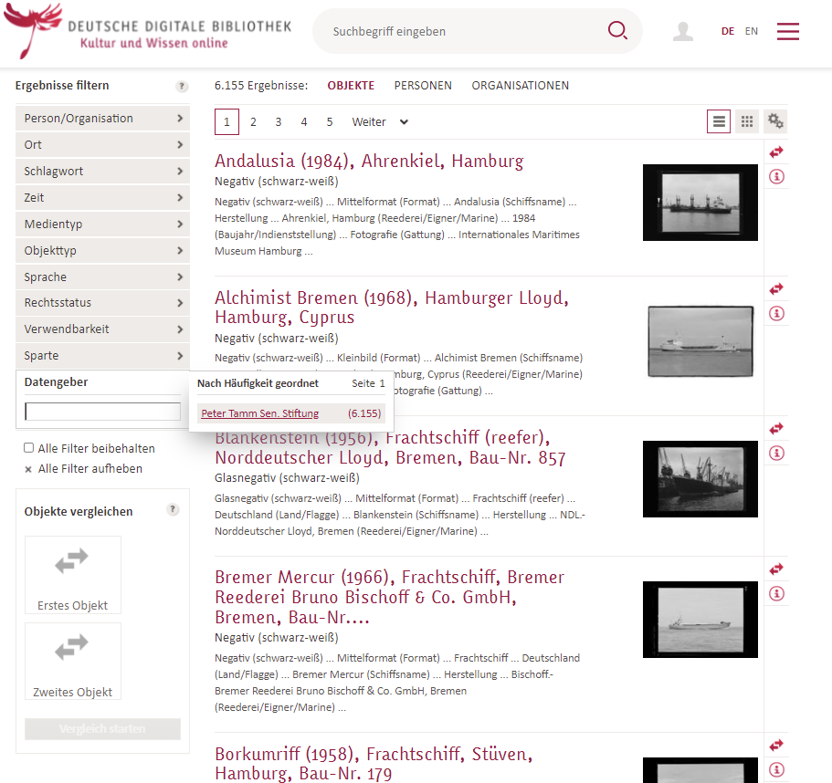Expand the Sparte filter
The image size is (832, 783).
click(102, 356)
